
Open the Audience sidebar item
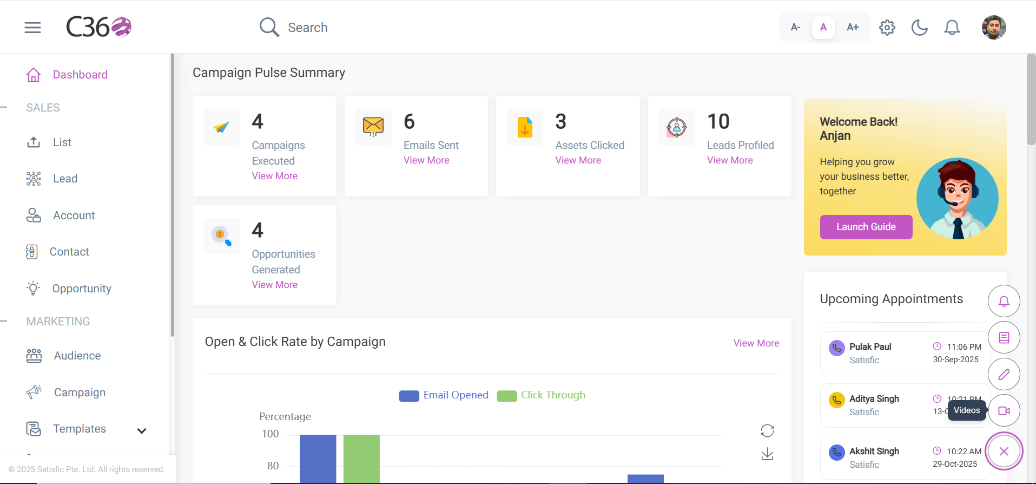(77, 356)
